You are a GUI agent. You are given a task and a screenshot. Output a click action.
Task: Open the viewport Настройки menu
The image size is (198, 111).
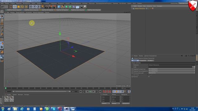pyautogui.click(x=29, y=12)
